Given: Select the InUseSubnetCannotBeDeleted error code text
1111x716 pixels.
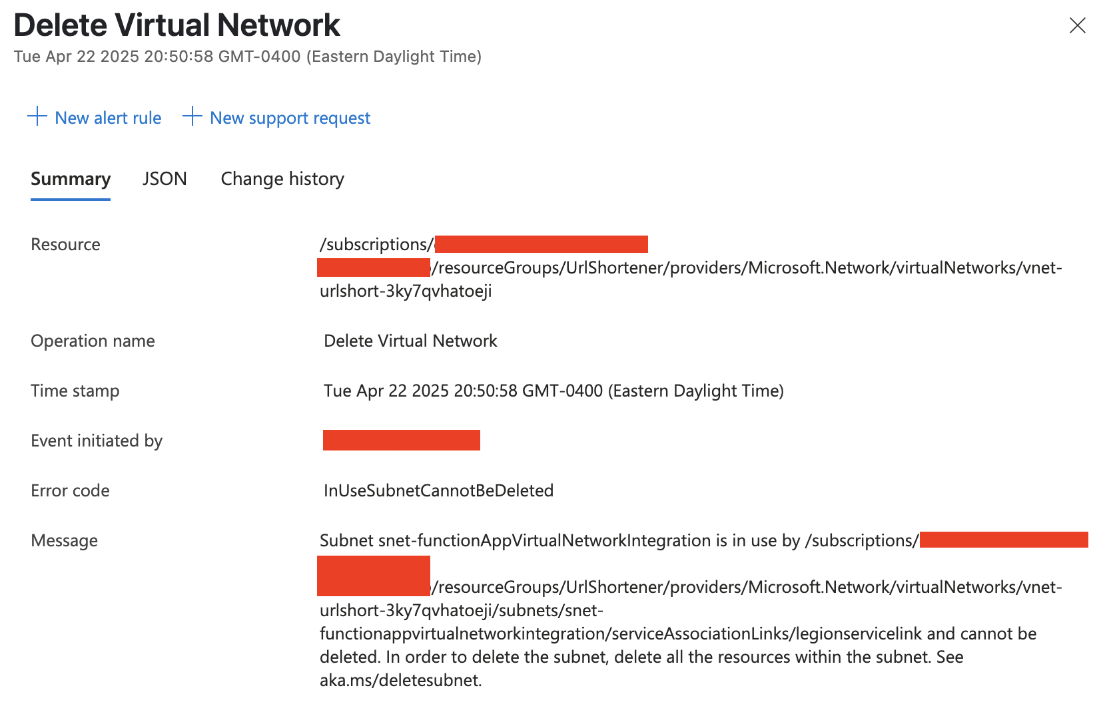Looking at the screenshot, I should [x=438, y=490].
